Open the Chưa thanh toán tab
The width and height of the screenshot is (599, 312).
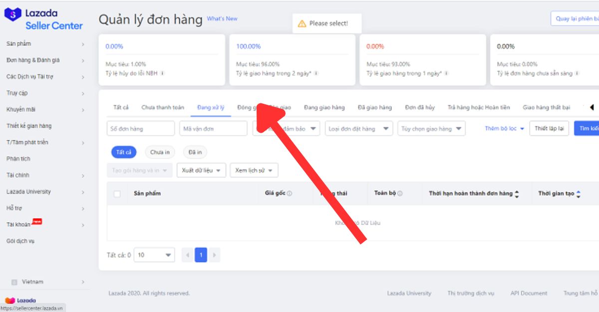163,107
